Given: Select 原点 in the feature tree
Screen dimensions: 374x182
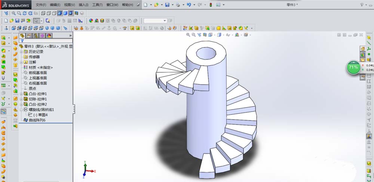Looking at the screenshot, I should tap(32, 88).
